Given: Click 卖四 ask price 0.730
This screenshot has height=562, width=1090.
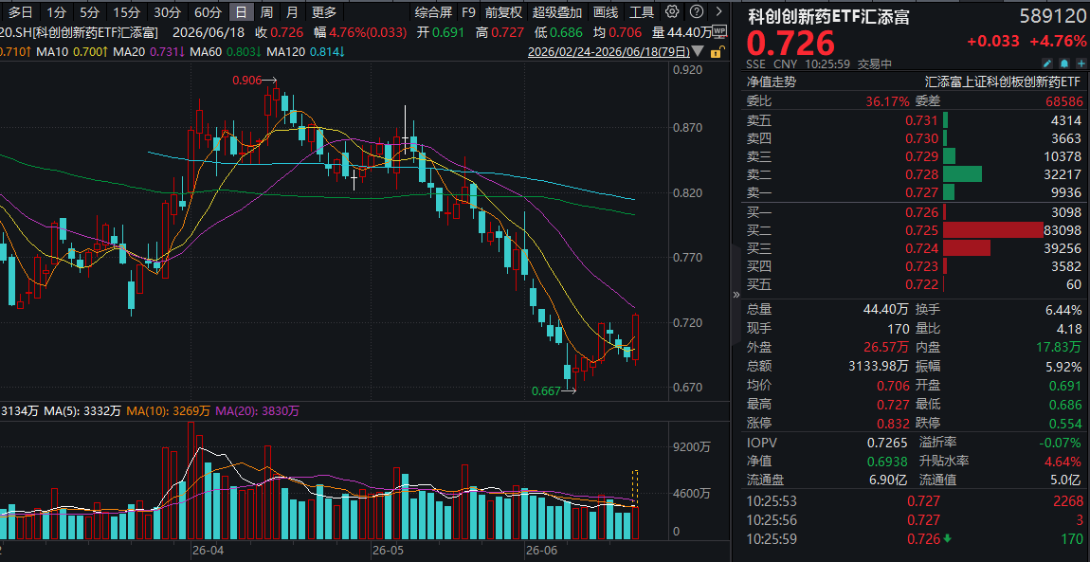Looking at the screenshot, I should pos(922,138).
